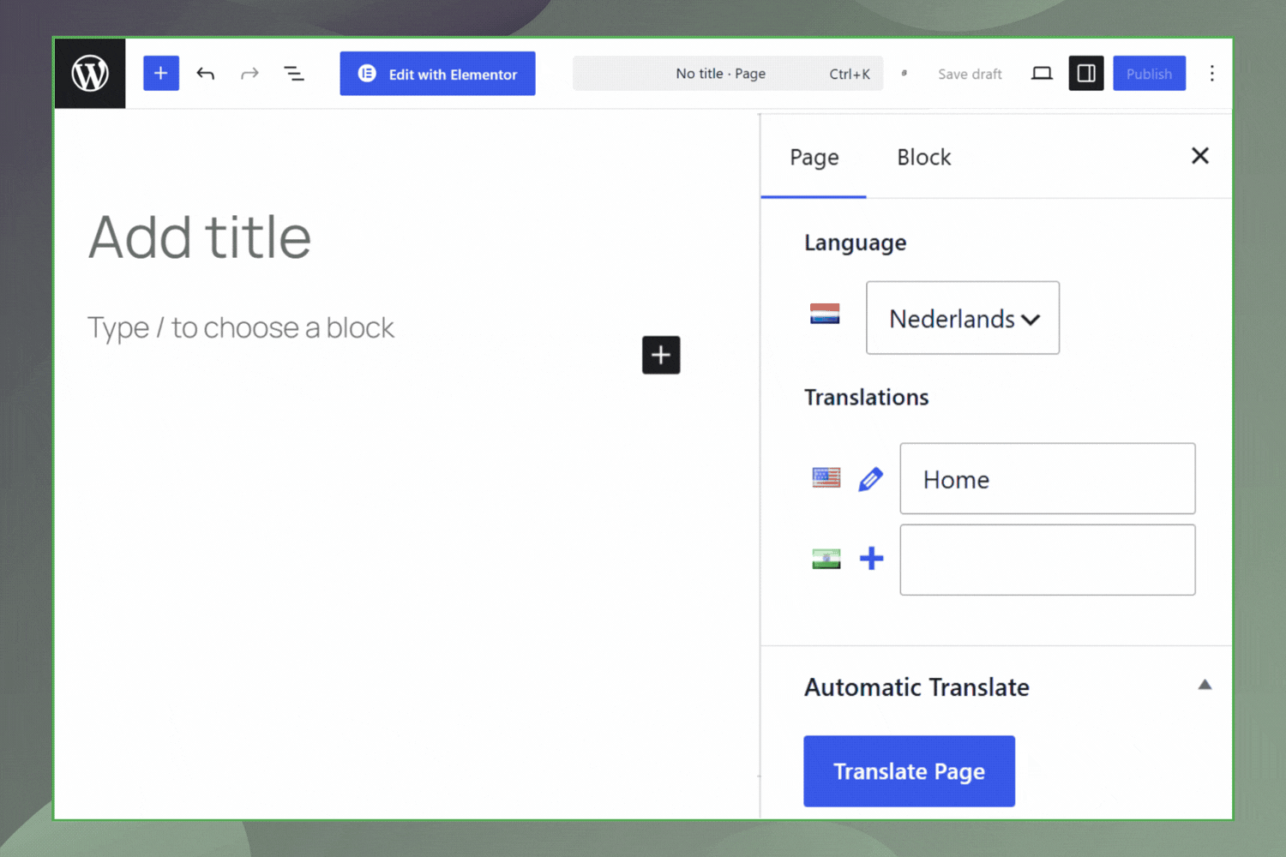Open the block inserter plus toolbar button
Image resolution: width=1286 pixels, height=857 pixels.
point(161,74)
